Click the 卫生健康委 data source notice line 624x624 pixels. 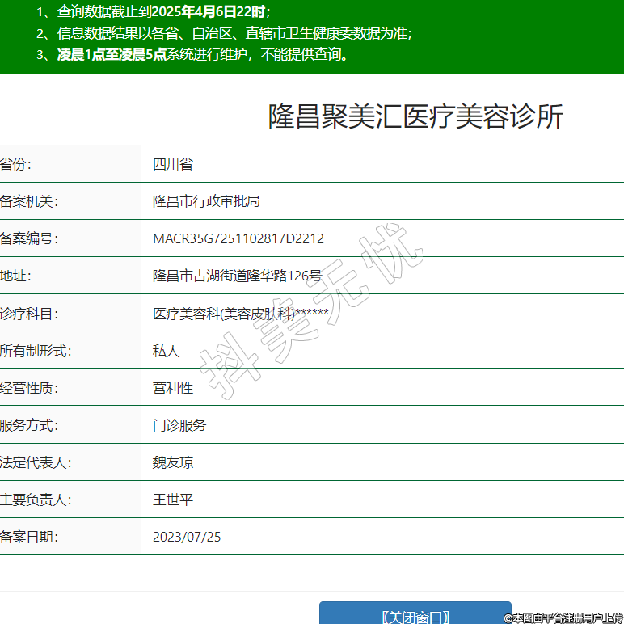[x=225, y=33]
